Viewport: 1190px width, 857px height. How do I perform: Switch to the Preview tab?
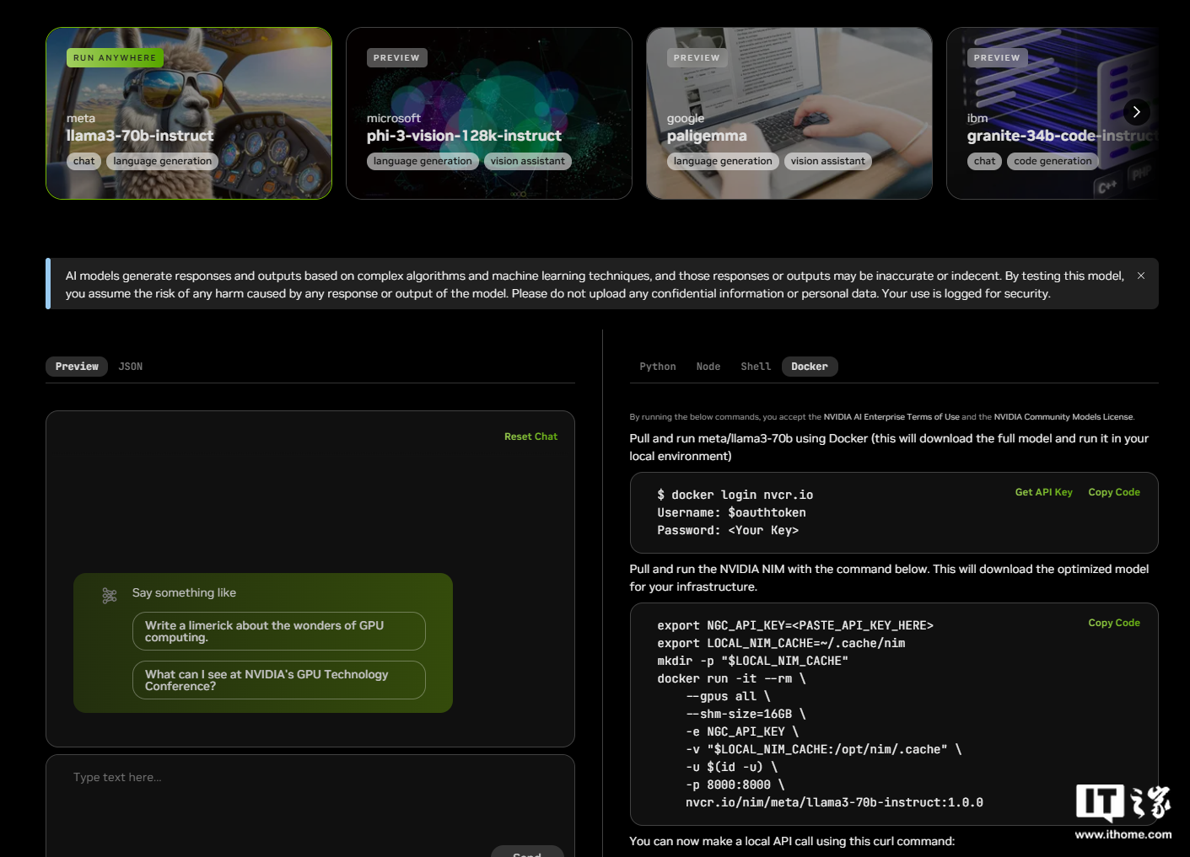click(x=77, y=367)
